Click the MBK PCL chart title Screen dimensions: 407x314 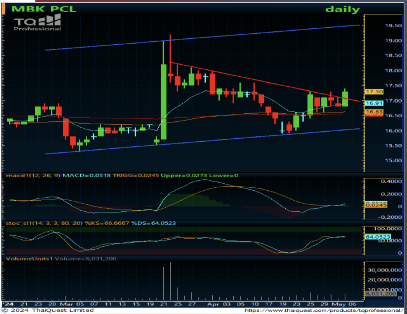click(44, 9)
